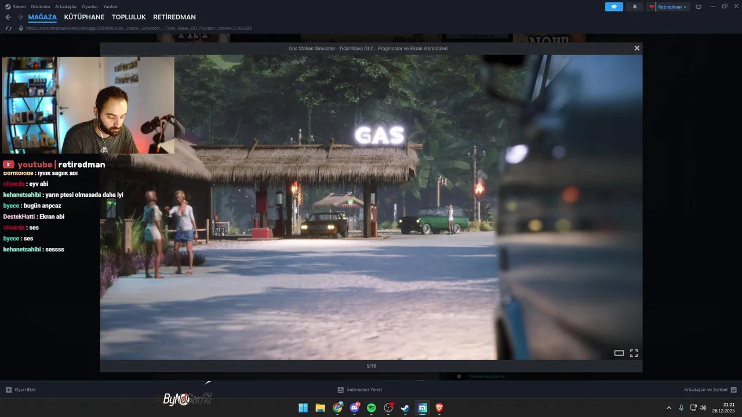742x417 pixels.
Task: Open Brave browser from the taskbar
Action: coord(439,408)
